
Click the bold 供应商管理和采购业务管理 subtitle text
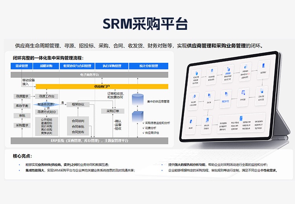point(216,46)
